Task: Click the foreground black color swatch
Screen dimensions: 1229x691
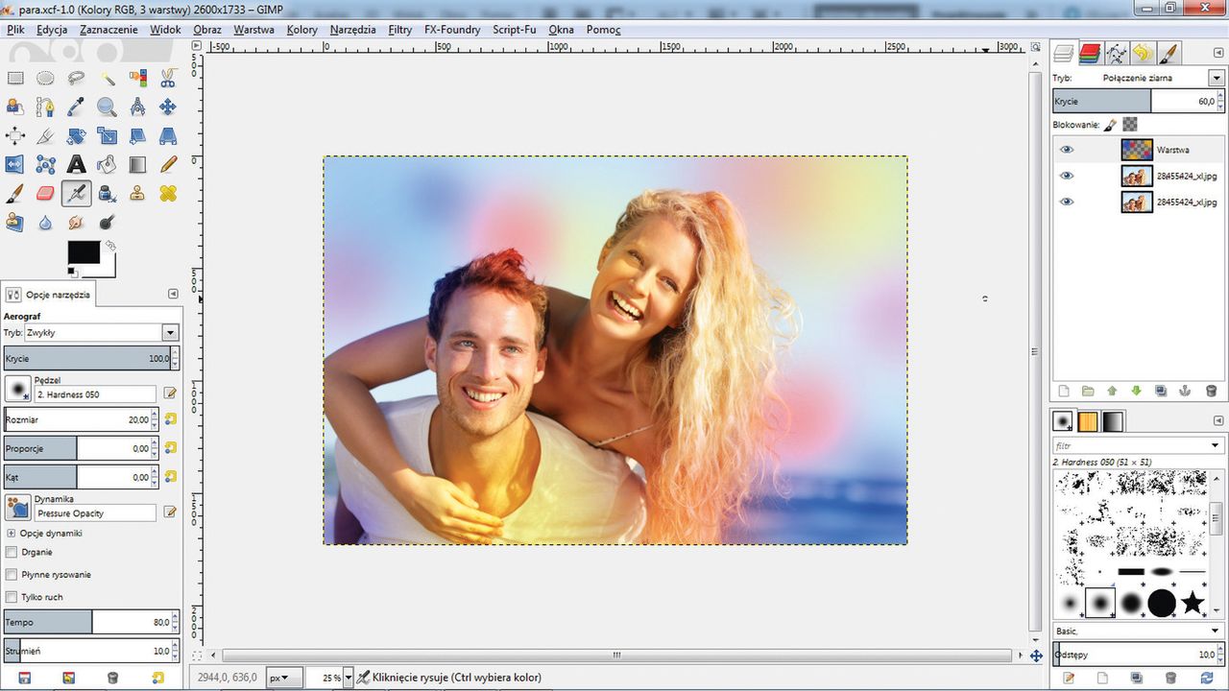Action: point(83,252)
